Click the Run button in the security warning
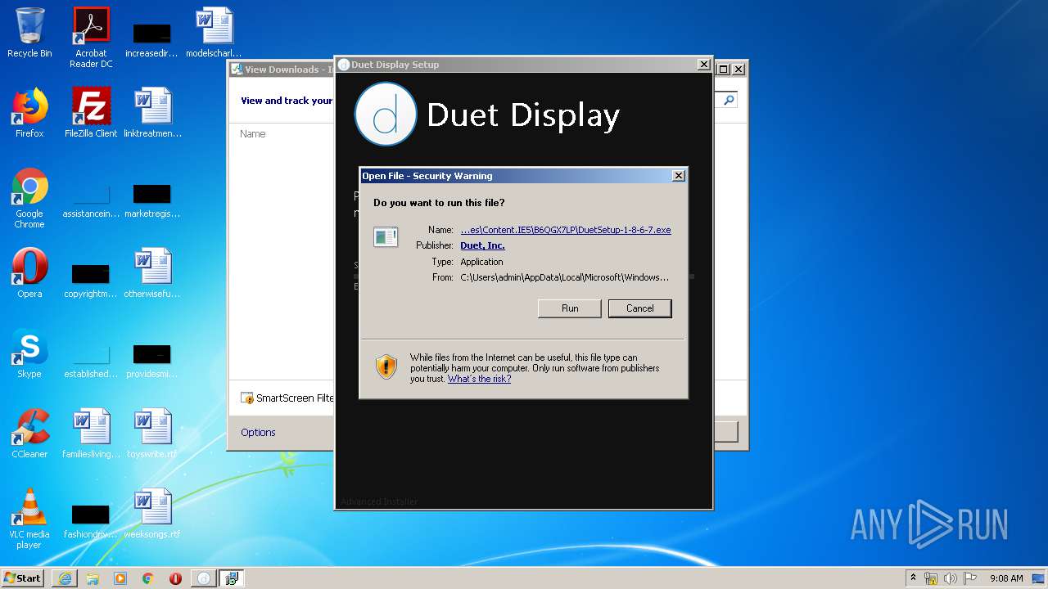The width and height of the screenshot is (1048, 589). click(570, 308)
